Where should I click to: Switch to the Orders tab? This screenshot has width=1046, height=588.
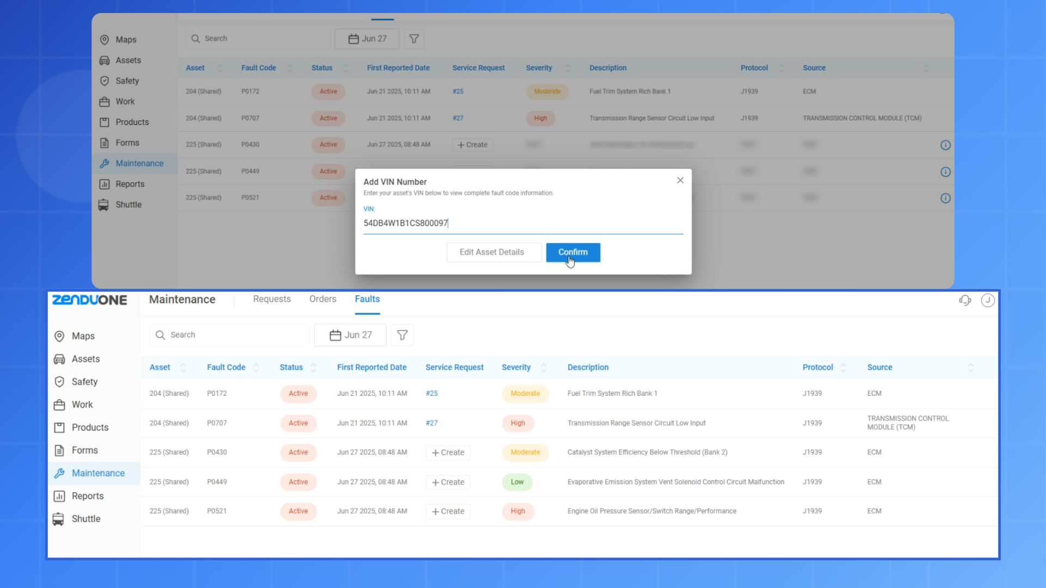(323, 299)
